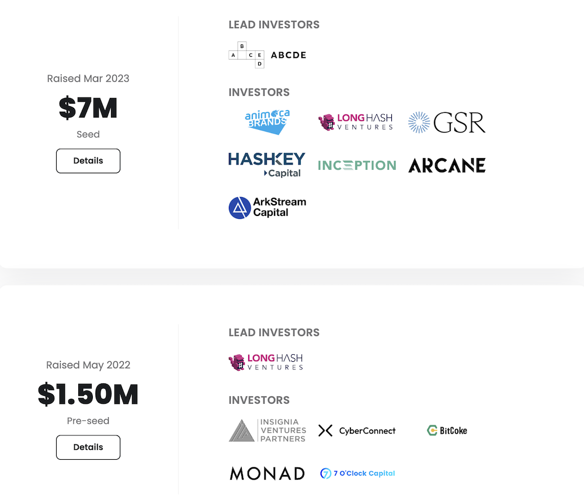584x503 pixels.
Task: Click the HashKey Capital logo
Action: (x=267, y=165)
